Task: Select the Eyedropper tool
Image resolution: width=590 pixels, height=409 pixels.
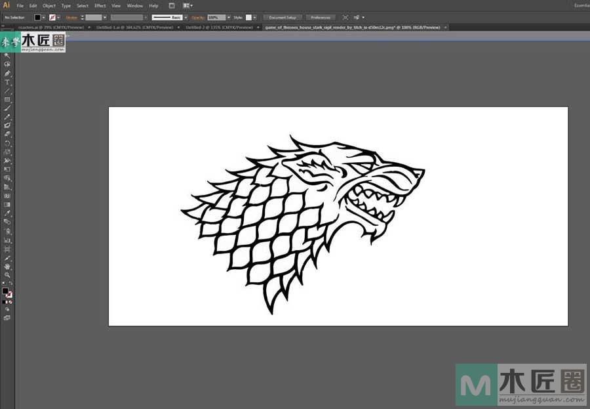Action: 7,213
